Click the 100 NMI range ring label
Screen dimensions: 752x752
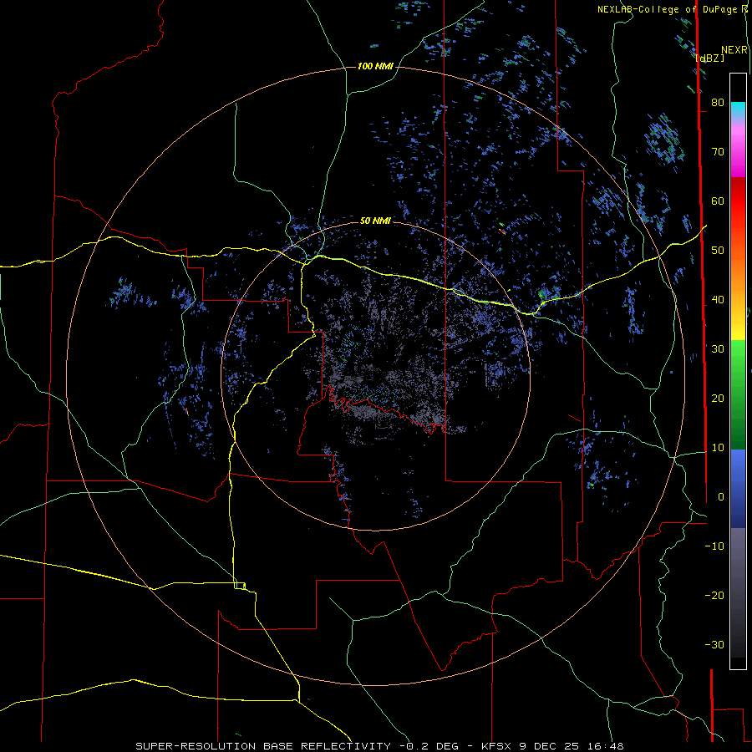click(375, 66)
